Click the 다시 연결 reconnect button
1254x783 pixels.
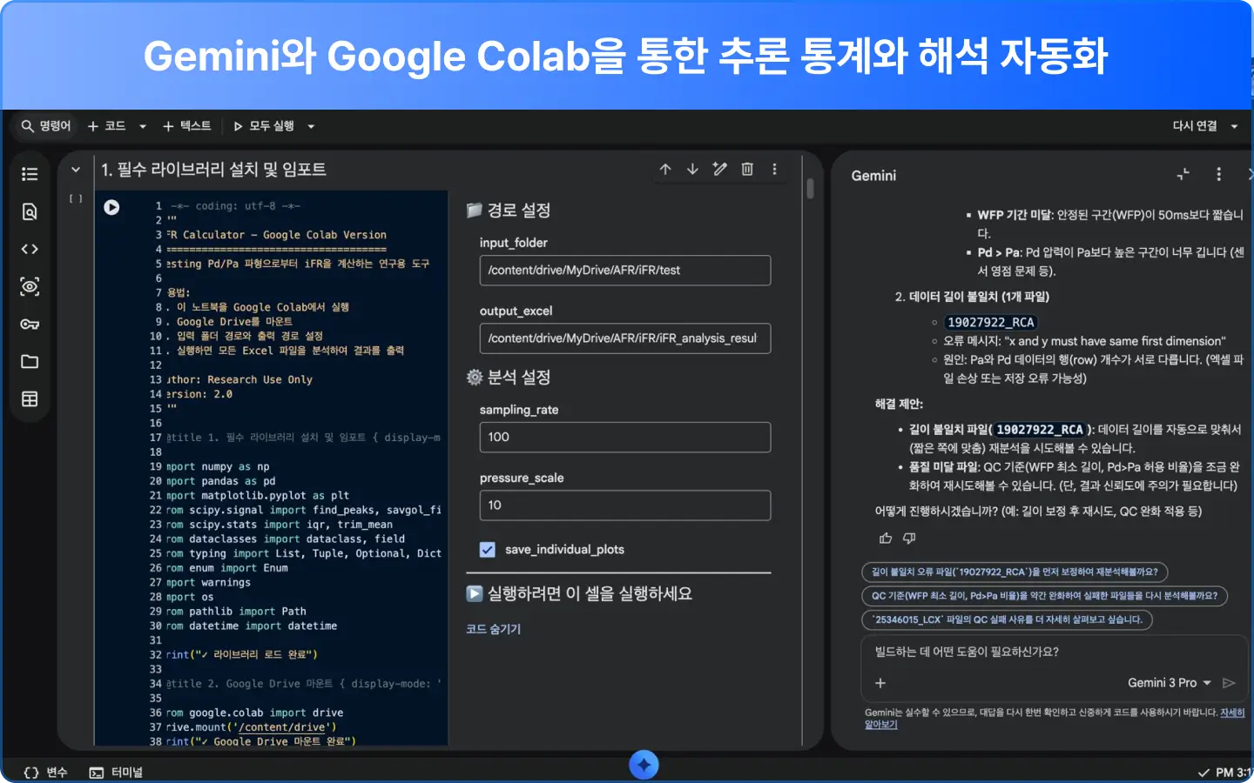[1195, 126]
